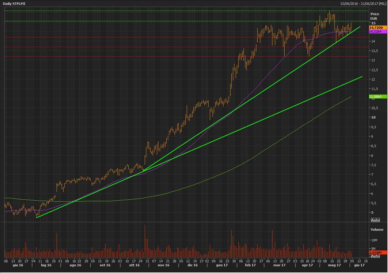Viewport: 388px width, 273px height.
Task: Click the 10M volume axis value
Action: 374,240
